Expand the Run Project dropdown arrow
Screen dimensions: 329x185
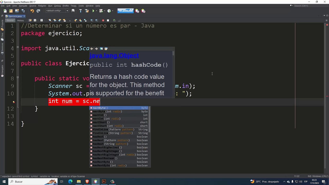coord(97,11)
